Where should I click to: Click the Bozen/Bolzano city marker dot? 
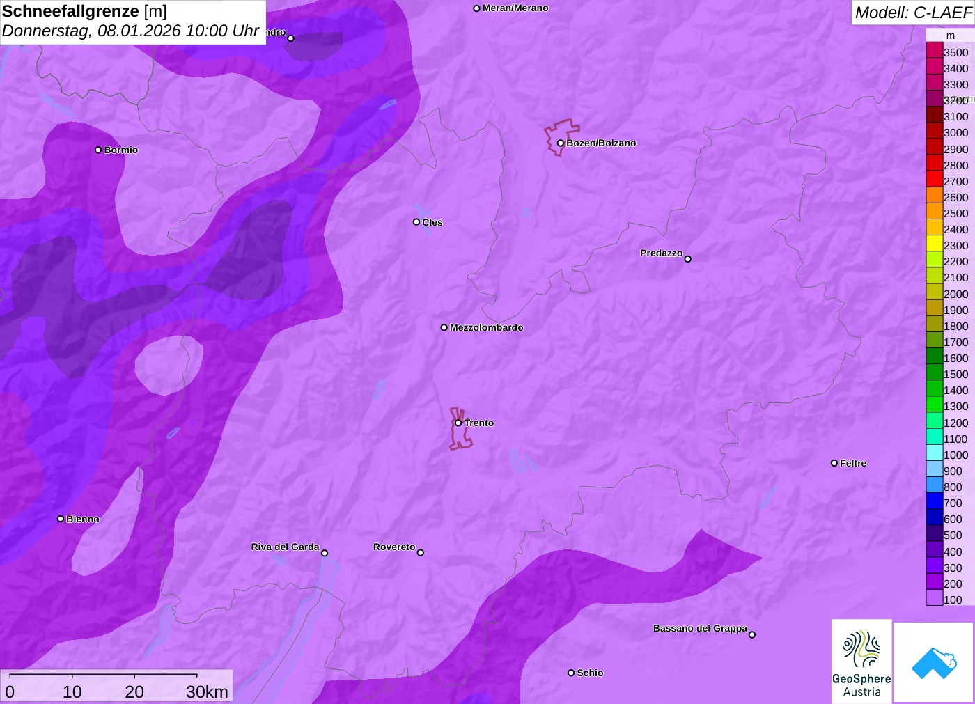pos(560,143)
